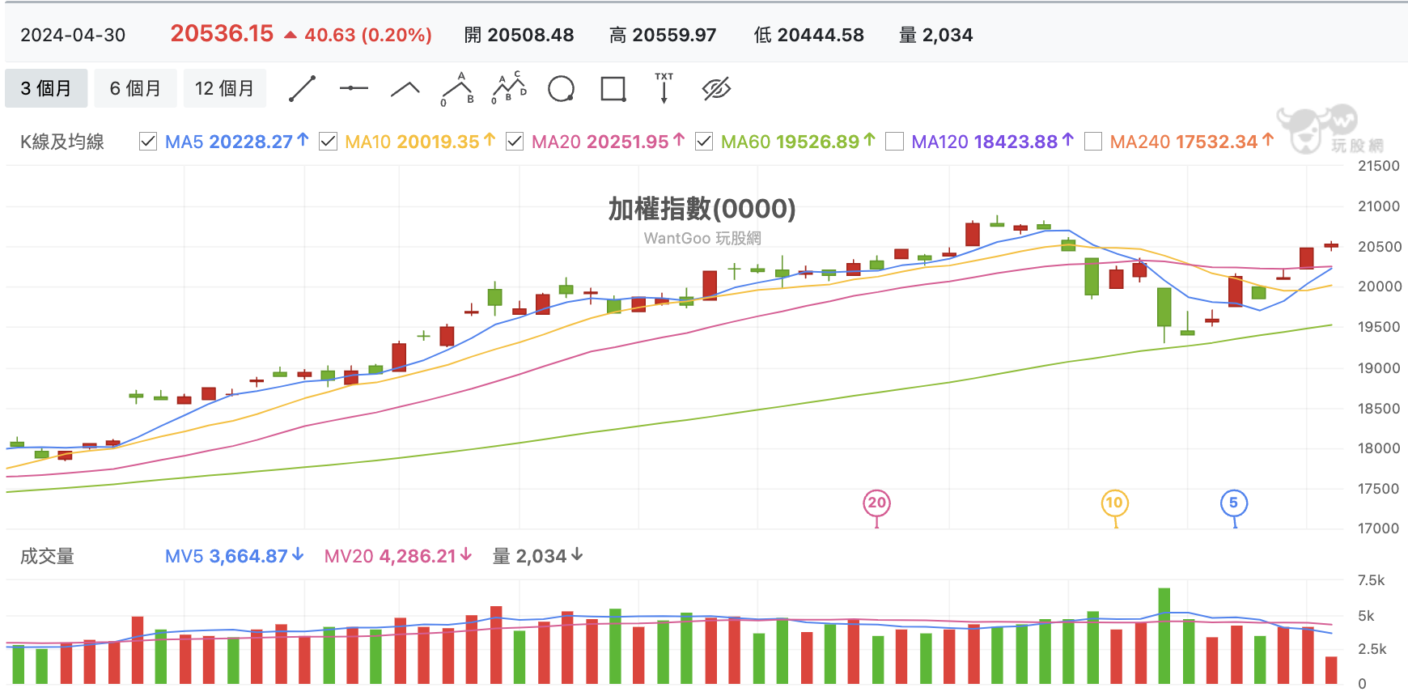
Task: Select the straight line drawing tool
Action: click(302, 89)
